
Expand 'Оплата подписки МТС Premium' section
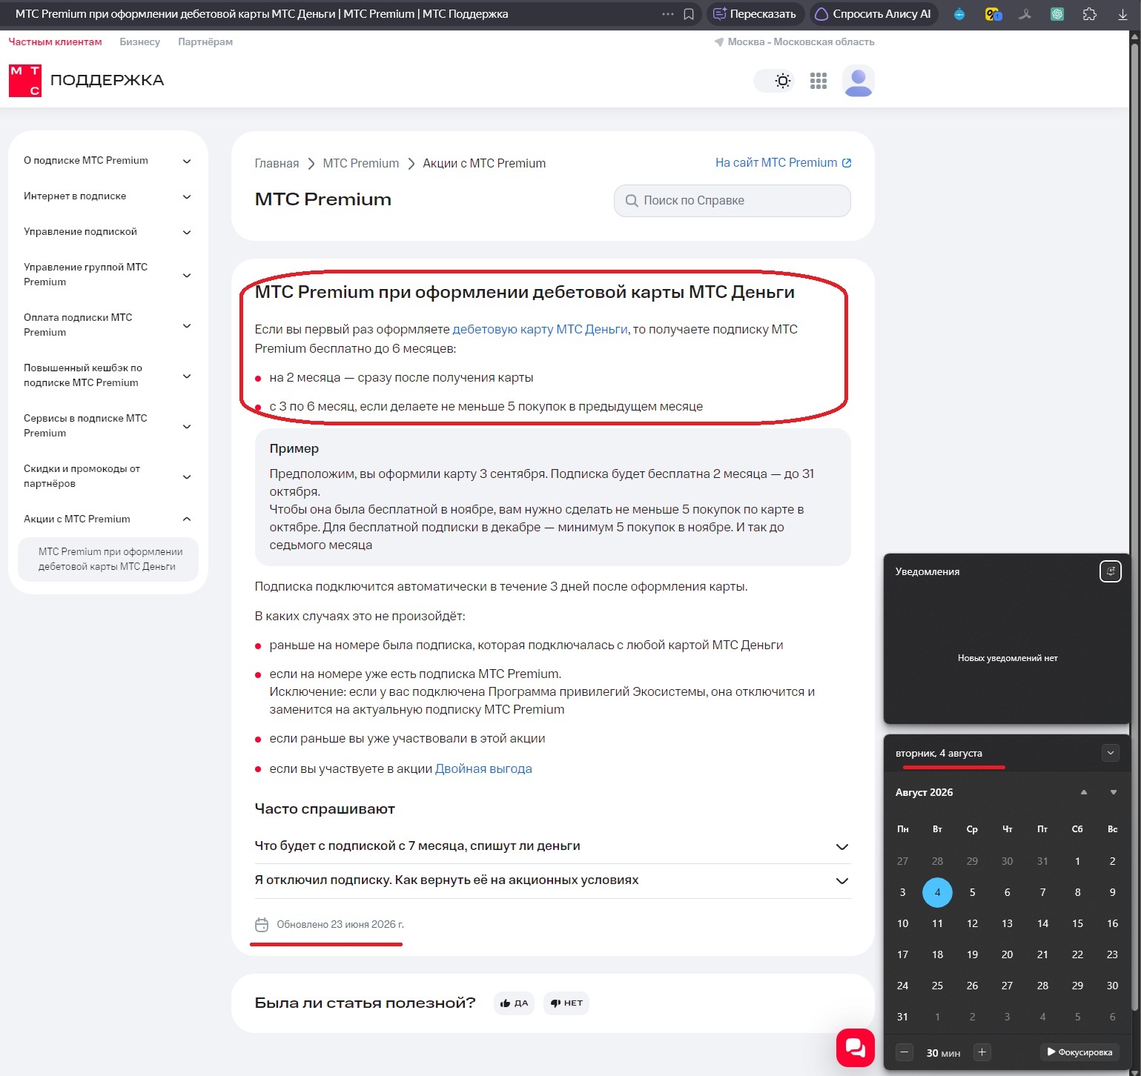click(x=108, y=325)
